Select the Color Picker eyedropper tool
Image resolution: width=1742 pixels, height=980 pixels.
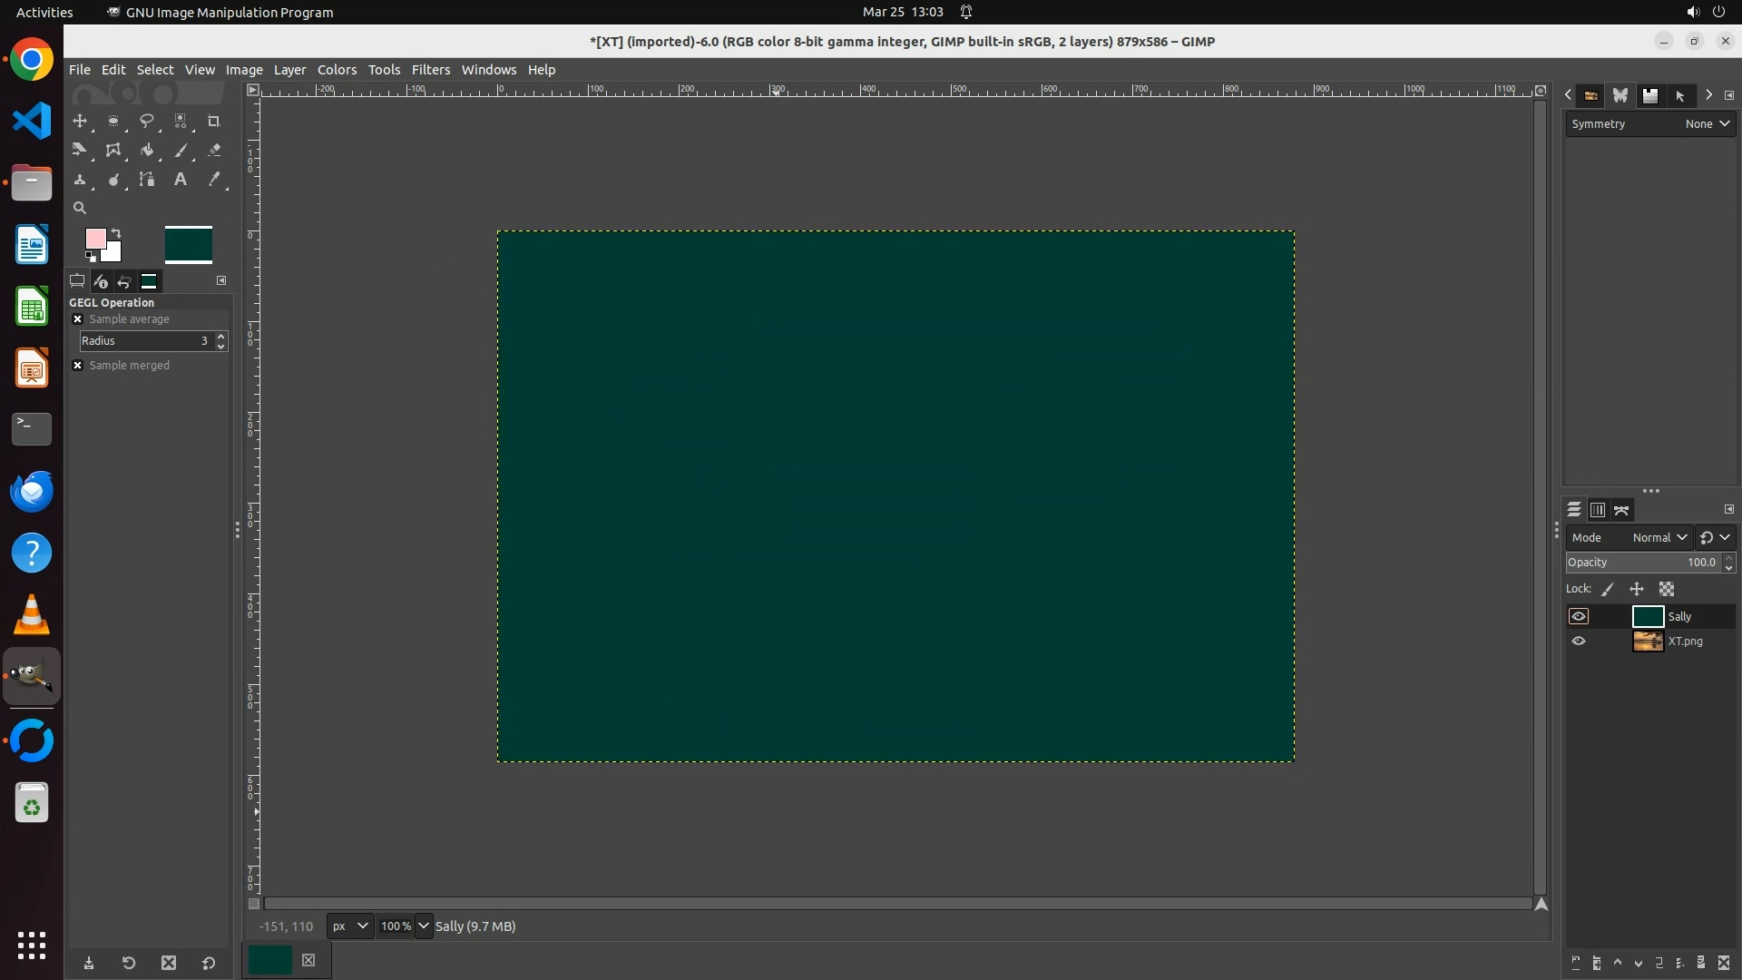point(214,180)
